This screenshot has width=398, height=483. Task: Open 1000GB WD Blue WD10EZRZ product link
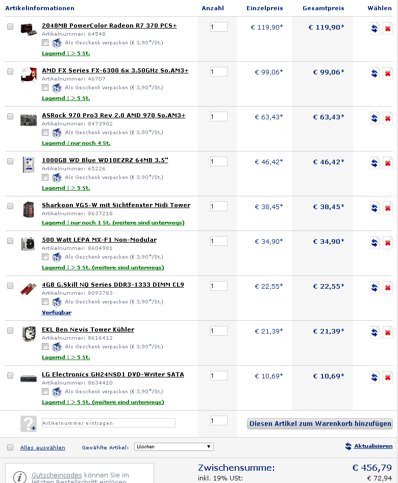(105, 160)
